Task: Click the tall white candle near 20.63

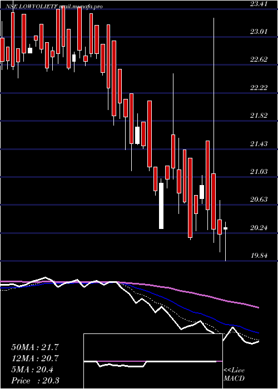Action: click(x=161, y=206)
